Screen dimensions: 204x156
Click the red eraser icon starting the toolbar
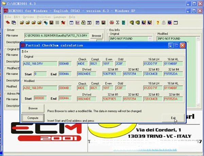tap(8, 23)
